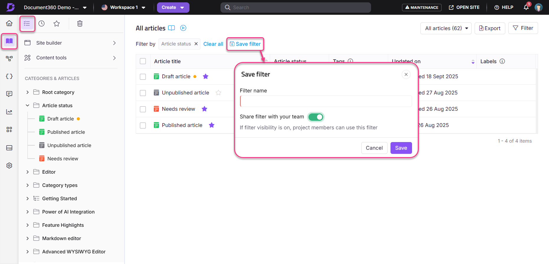Expand the Root category folder

[27, 92]
